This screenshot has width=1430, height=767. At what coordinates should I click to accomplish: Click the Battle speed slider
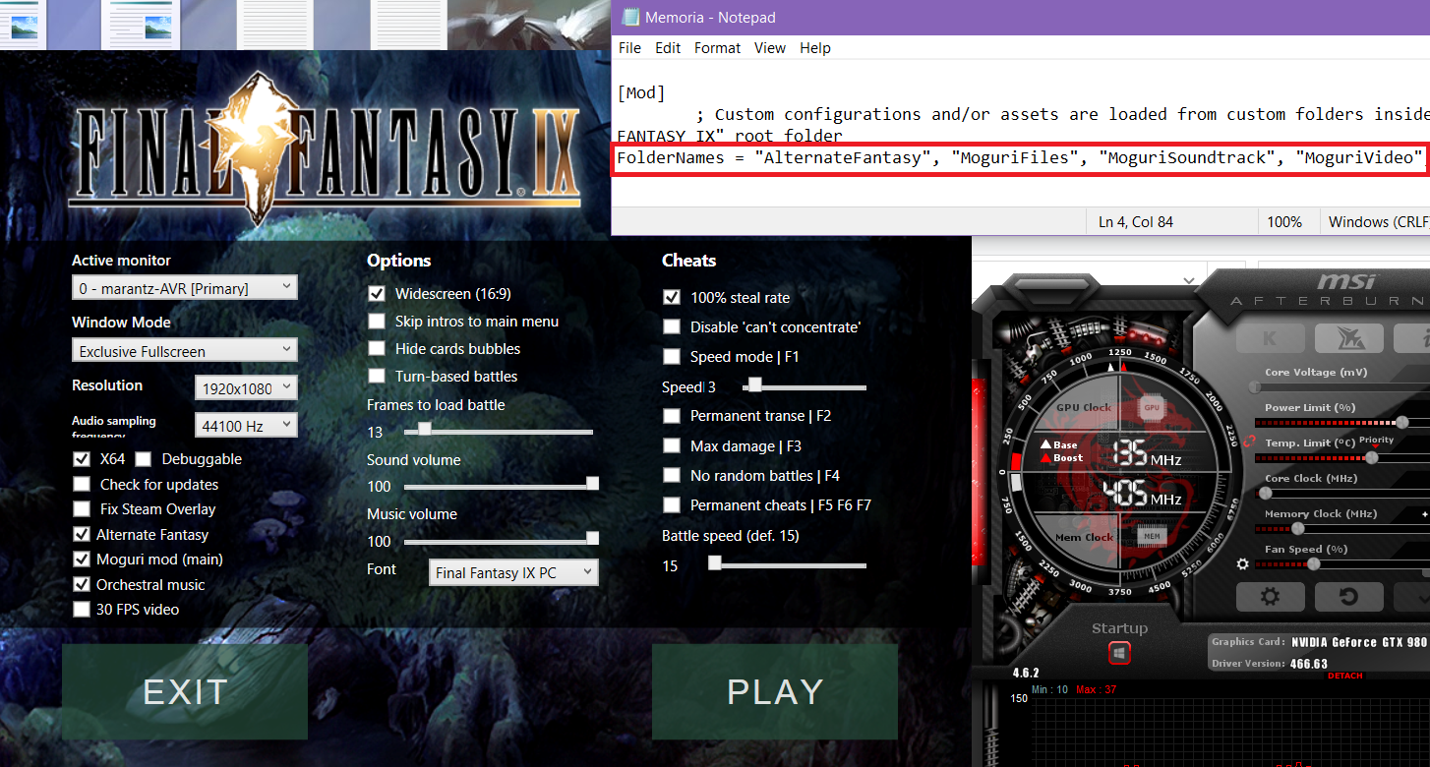(787, 564)
